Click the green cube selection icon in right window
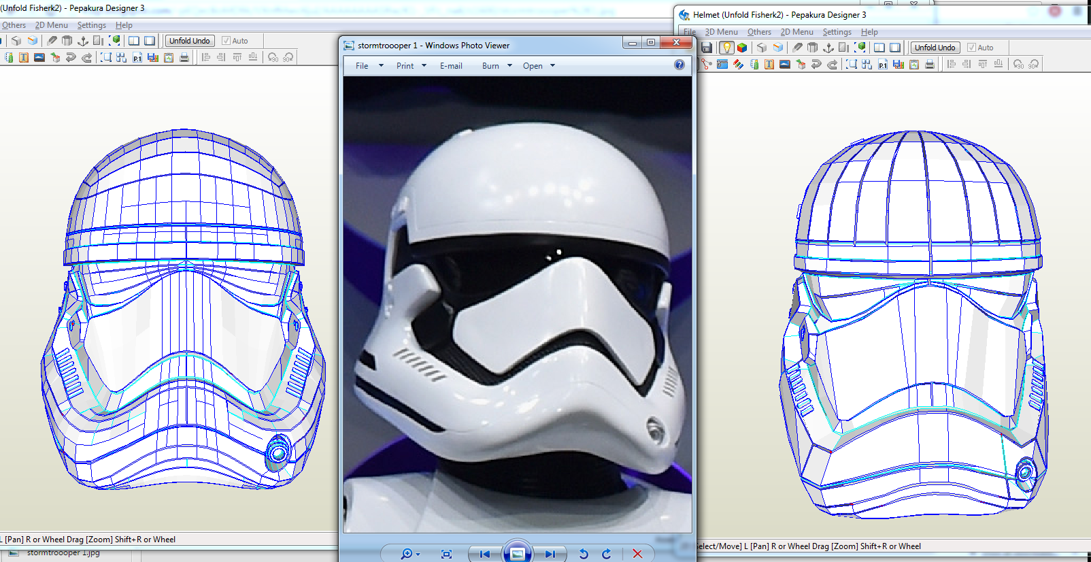The width and height of the screenshot is (1091, 562). tap(860, 48)
